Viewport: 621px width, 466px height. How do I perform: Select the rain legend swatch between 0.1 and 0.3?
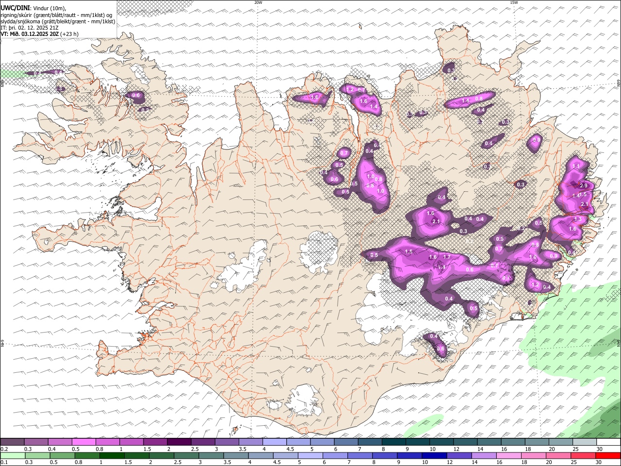point(13,456)
